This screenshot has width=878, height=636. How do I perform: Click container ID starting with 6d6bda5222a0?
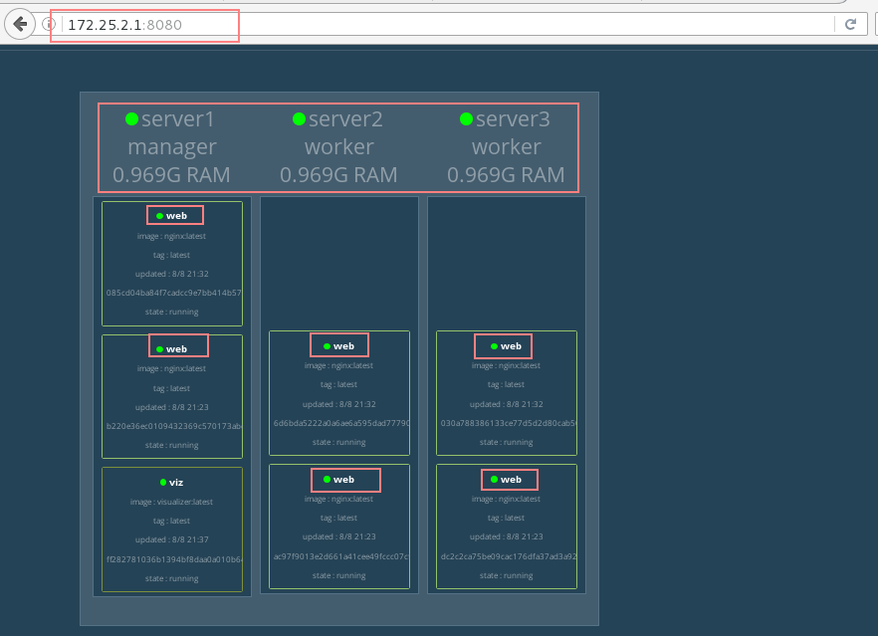point(341,423)
